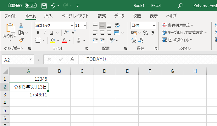Toggle Bold formatting
The image size is (217, 126).
click(38, 33)
